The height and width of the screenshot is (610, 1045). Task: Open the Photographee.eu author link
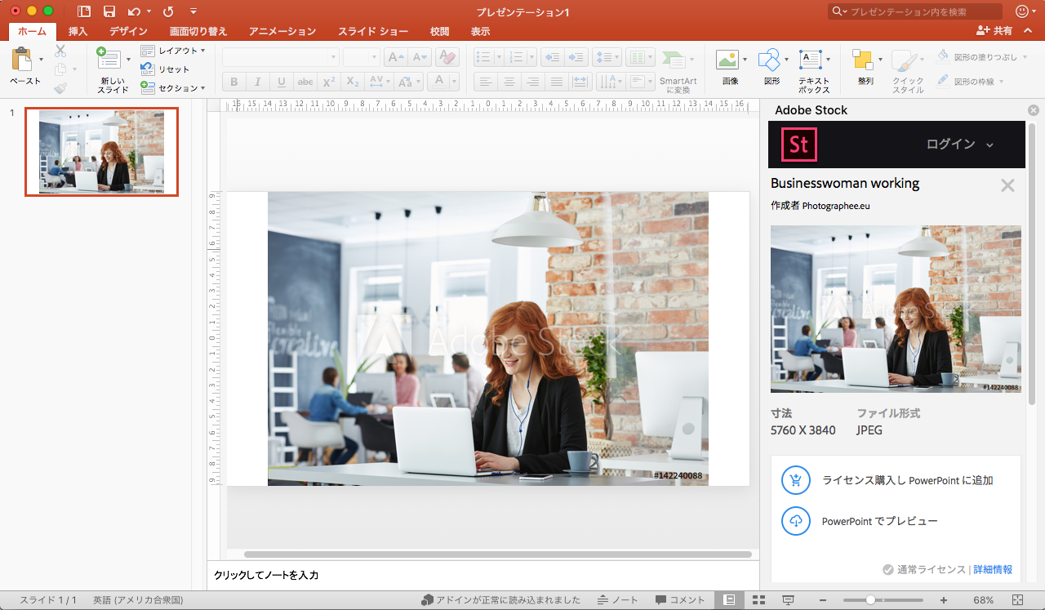tap(835, 206)
